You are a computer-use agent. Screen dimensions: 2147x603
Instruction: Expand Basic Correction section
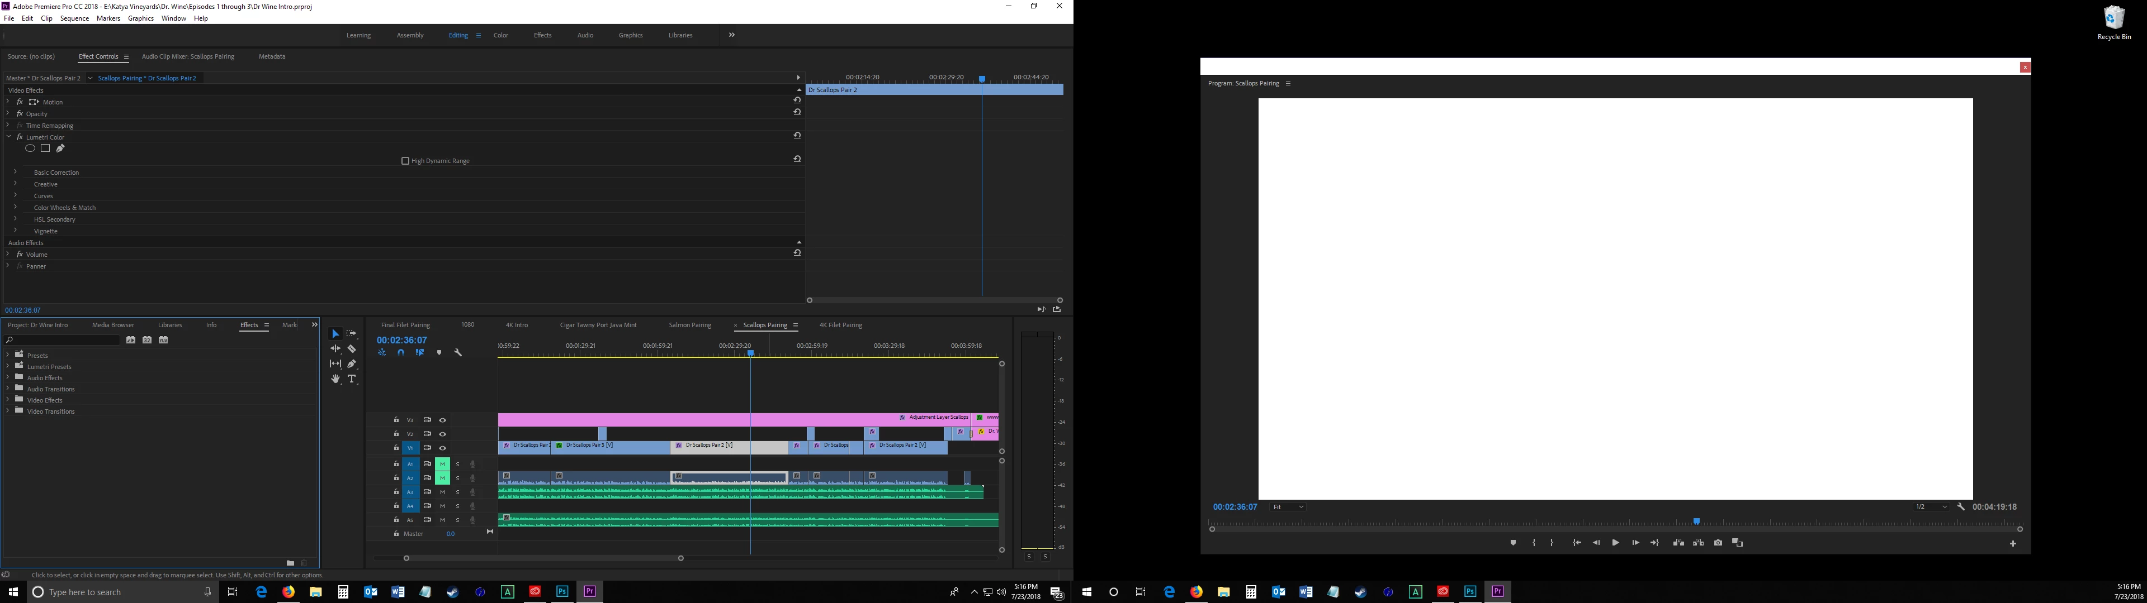click(15, 173)
